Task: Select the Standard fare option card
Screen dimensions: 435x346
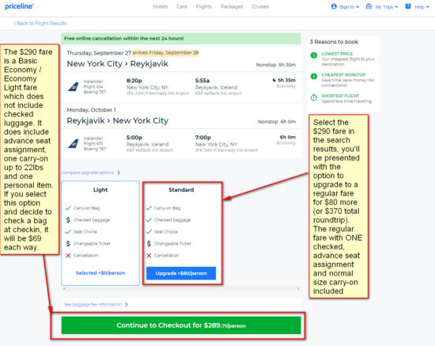Action: [181, 233]
